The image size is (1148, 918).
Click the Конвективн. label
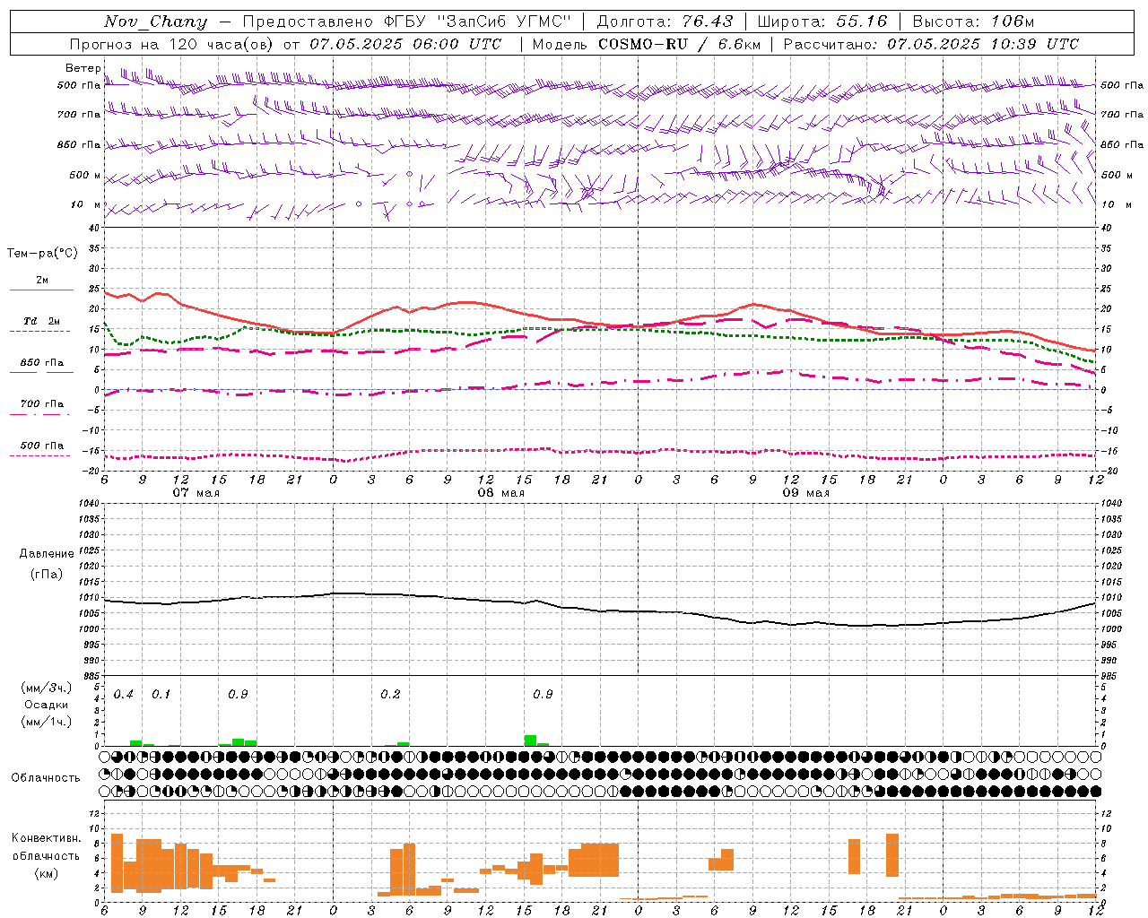[x=47, y=838]
